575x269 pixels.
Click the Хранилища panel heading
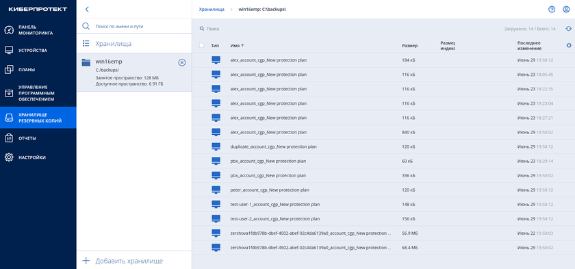coord(114,44)
